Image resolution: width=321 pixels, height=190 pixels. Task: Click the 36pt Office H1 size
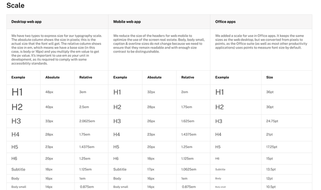click(x=270, y=92)
